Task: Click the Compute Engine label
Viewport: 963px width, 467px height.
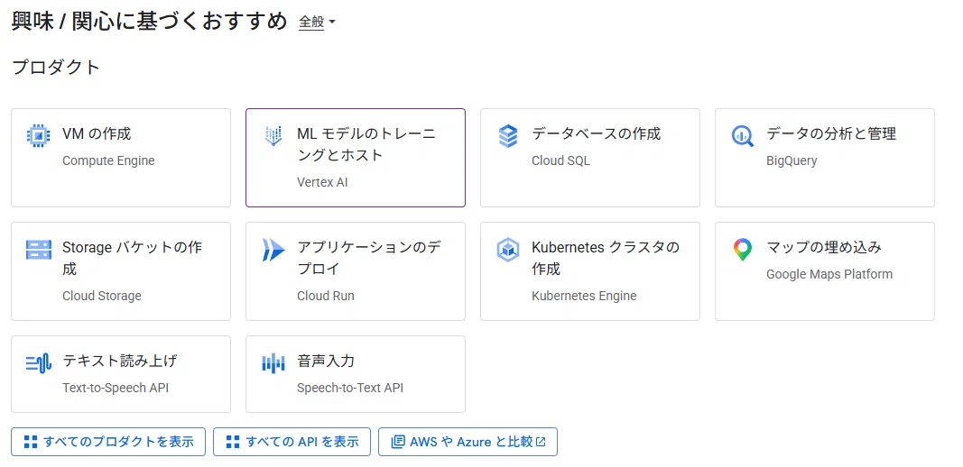Action: click(108, 161)
